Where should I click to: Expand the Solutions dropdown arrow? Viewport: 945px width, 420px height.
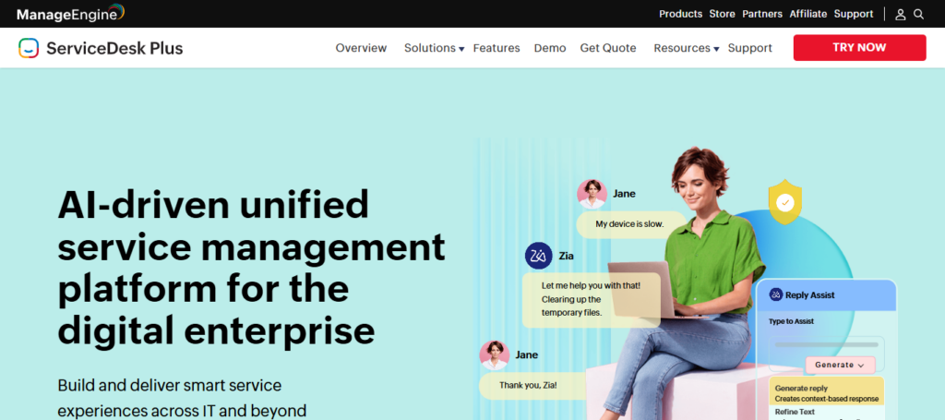[x=461, y=49]
